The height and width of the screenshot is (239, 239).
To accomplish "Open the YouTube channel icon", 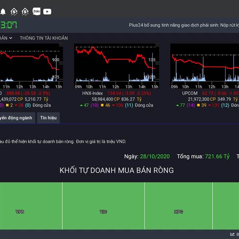I will click(x=47, y=12).
